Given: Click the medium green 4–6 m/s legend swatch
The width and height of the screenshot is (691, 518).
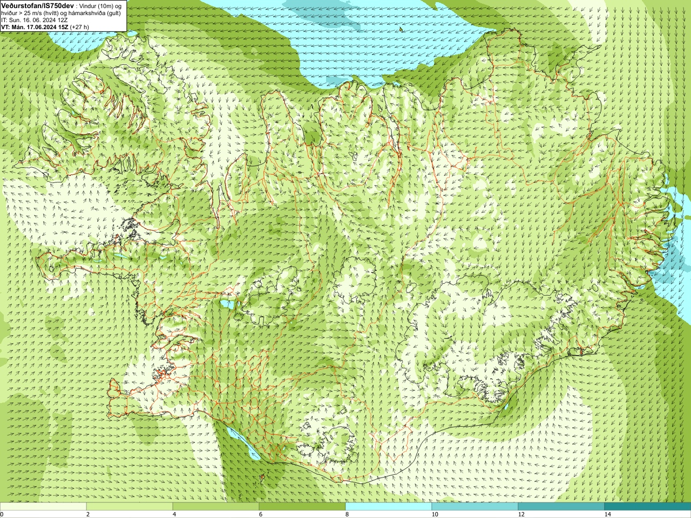Looking at the screenshot, I should (216, 507).
